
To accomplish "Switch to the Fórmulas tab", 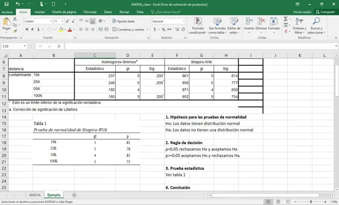I will (x=90, y=12).
